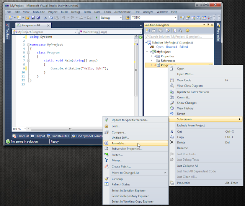
Task: Collapse the class Program code block
Action: [28, 53]
